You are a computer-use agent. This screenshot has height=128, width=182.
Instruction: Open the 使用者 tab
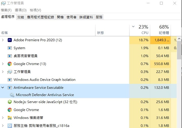72,17
